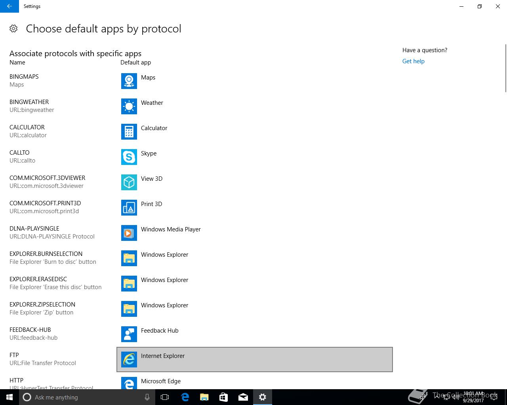
Task: Click the Feedback Hub app icon
Action: [129, 334]
